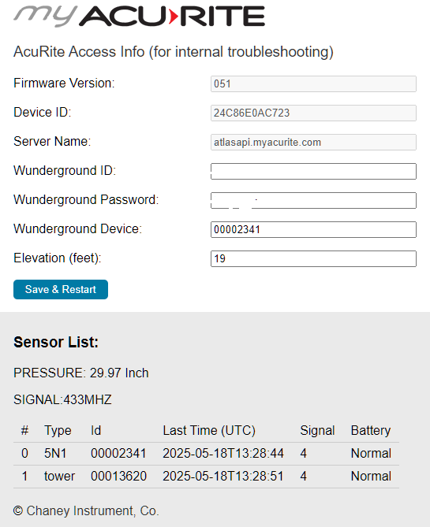Click the SIGNAL:433MHZ text
Viewport: 430px width, 527px height.
click(62, 399)
